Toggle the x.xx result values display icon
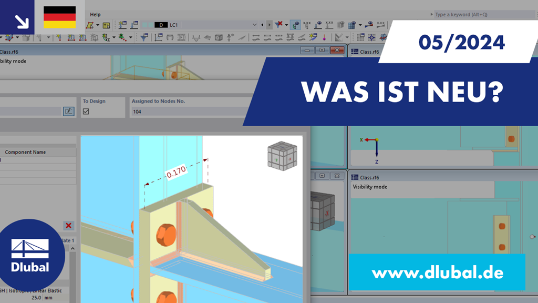 [x=307, y=25]
